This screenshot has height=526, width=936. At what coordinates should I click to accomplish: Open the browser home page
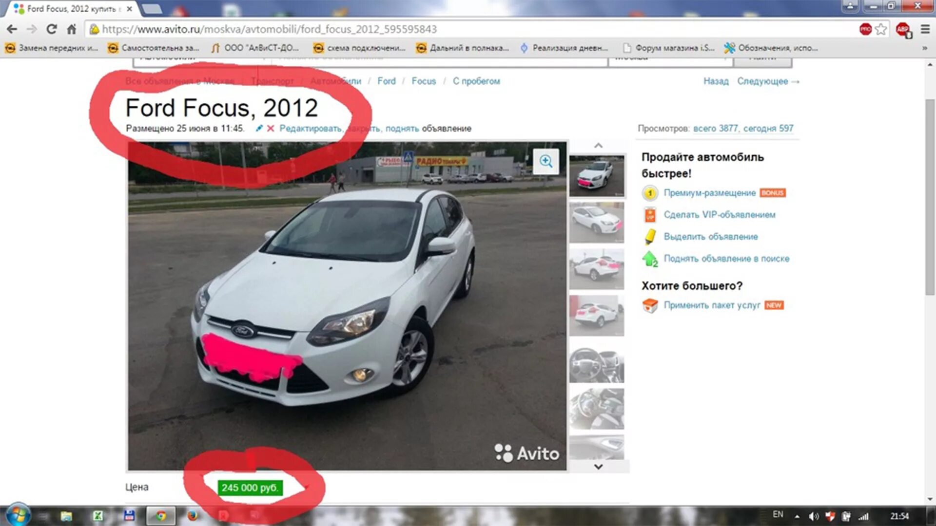click(71, 29)
